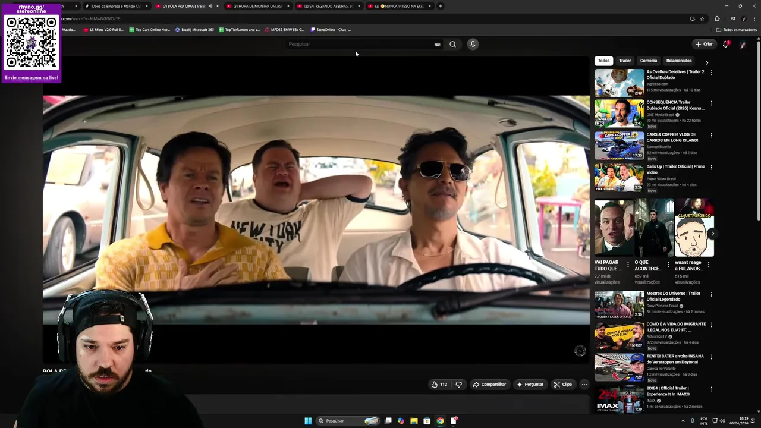Click the Perguntar button

[530, 385]
